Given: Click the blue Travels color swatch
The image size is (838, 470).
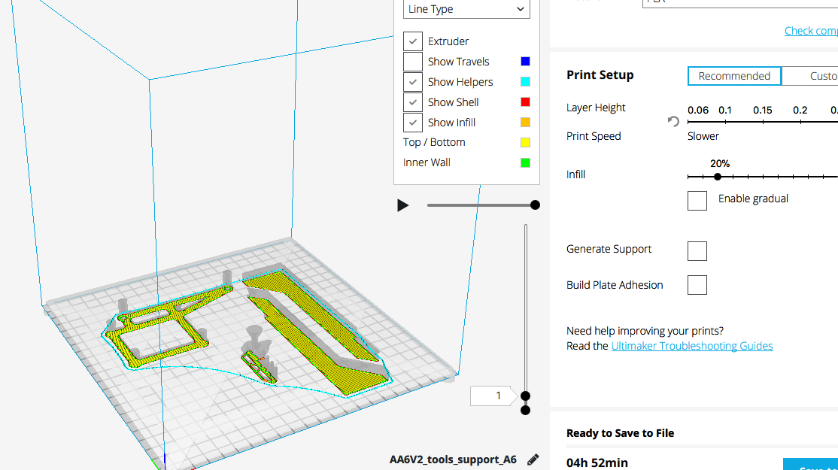Looking at the screenshot, I should (x=525, y=62).
